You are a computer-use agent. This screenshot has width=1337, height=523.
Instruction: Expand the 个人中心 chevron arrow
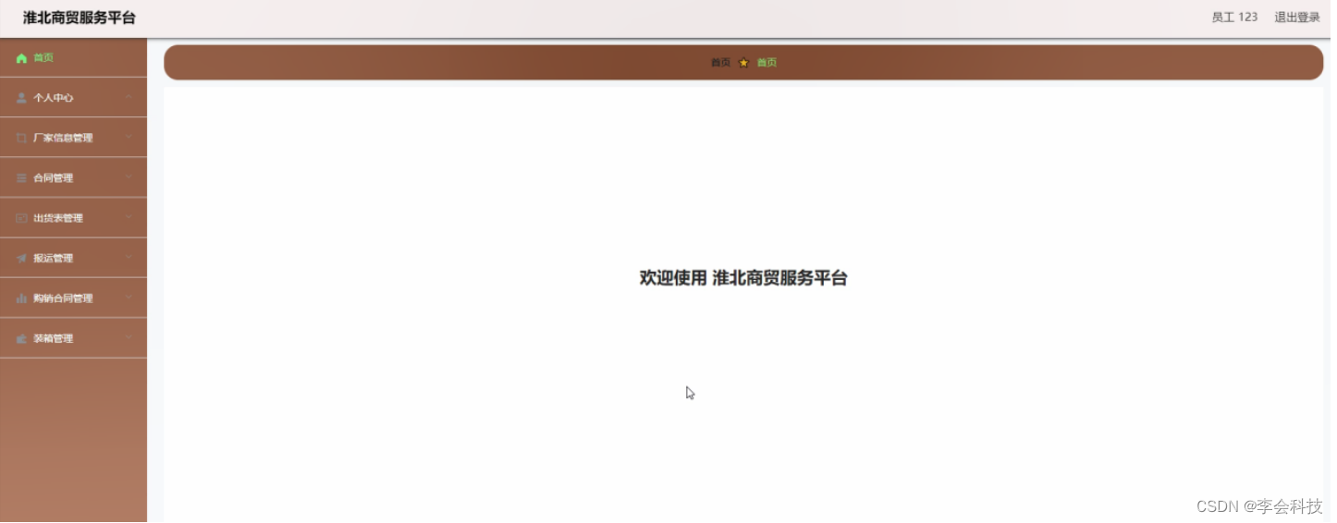pos(129,97)
